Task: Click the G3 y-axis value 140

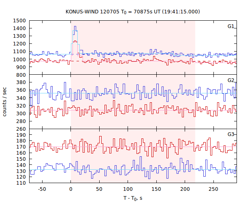Action: 21,165
